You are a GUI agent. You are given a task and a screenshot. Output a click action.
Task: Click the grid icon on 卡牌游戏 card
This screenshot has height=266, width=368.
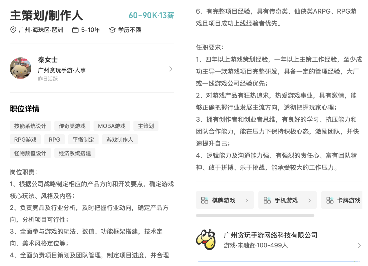coord(330,200)
